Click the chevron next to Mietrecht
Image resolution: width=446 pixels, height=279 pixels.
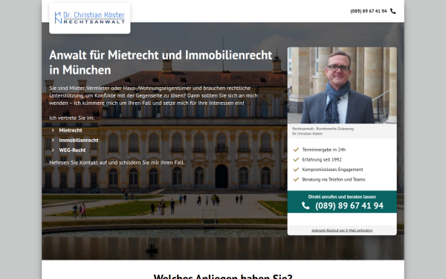(x=53, y=130)
